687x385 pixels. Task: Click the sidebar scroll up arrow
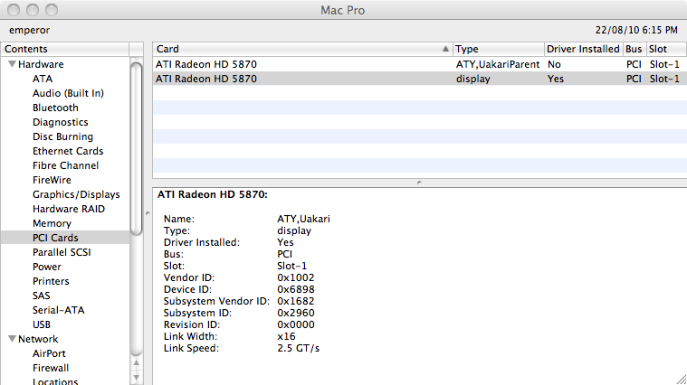(x=137, y=362)
